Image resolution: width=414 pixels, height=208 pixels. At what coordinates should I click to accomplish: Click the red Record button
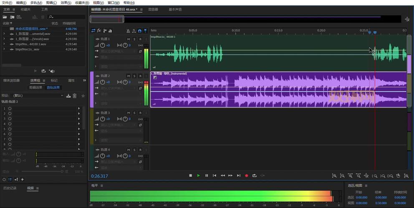coord(247,176)
